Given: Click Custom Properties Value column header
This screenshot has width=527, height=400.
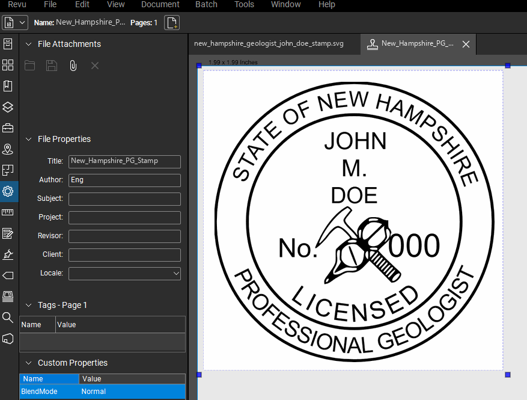Looking at the screenshot, I should (x=132, y=379).
